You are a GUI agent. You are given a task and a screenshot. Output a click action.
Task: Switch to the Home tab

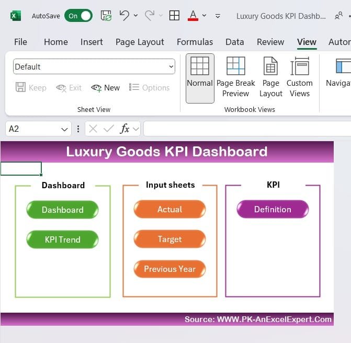pos(56,42)
